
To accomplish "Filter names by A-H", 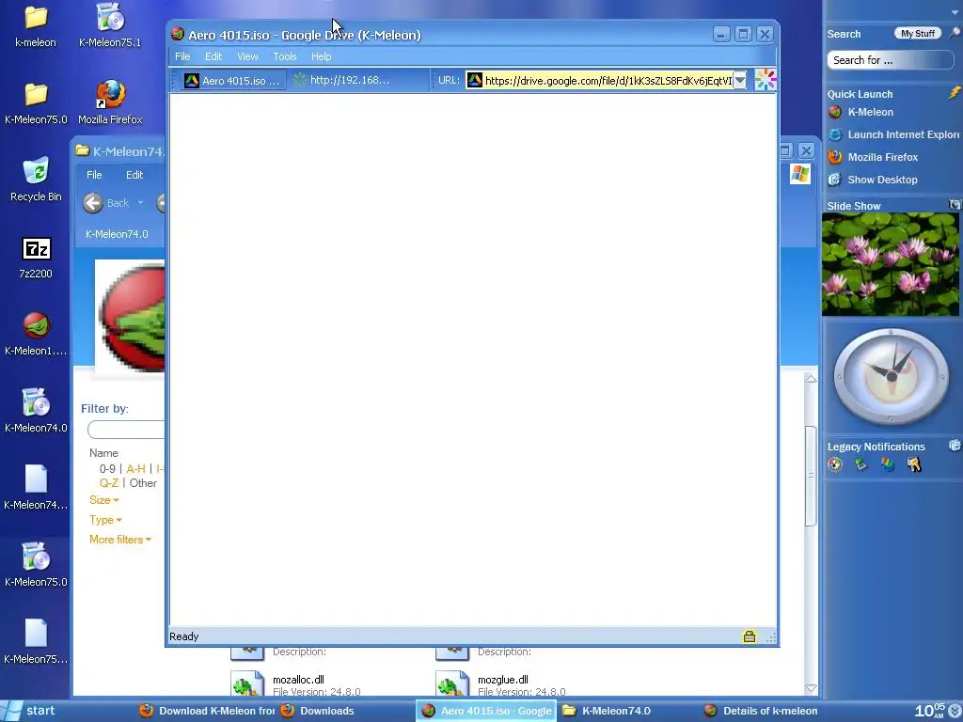I will click(x=135, y=469).
